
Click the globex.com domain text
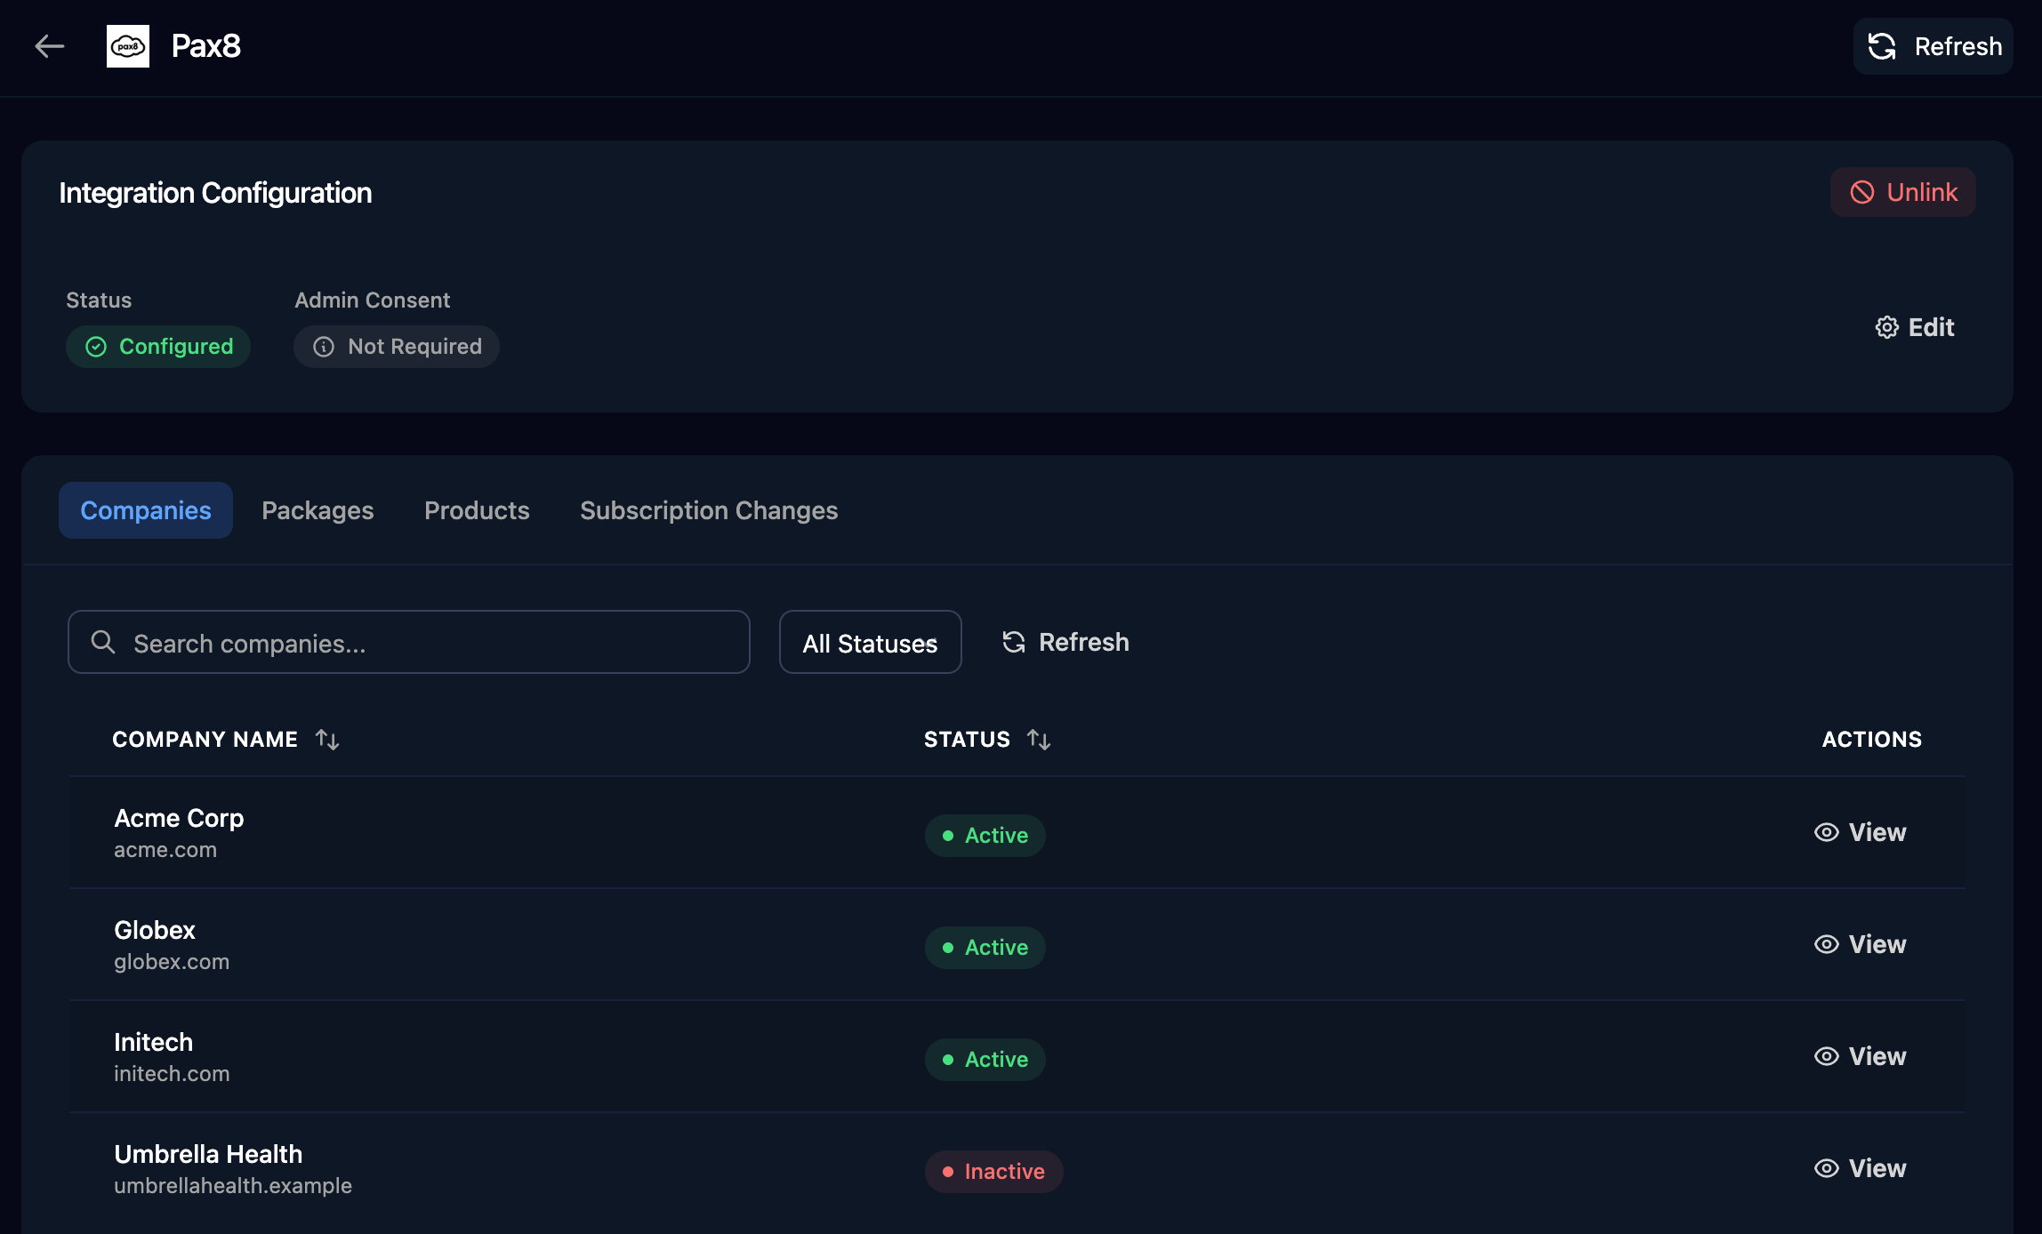[172, 962]
